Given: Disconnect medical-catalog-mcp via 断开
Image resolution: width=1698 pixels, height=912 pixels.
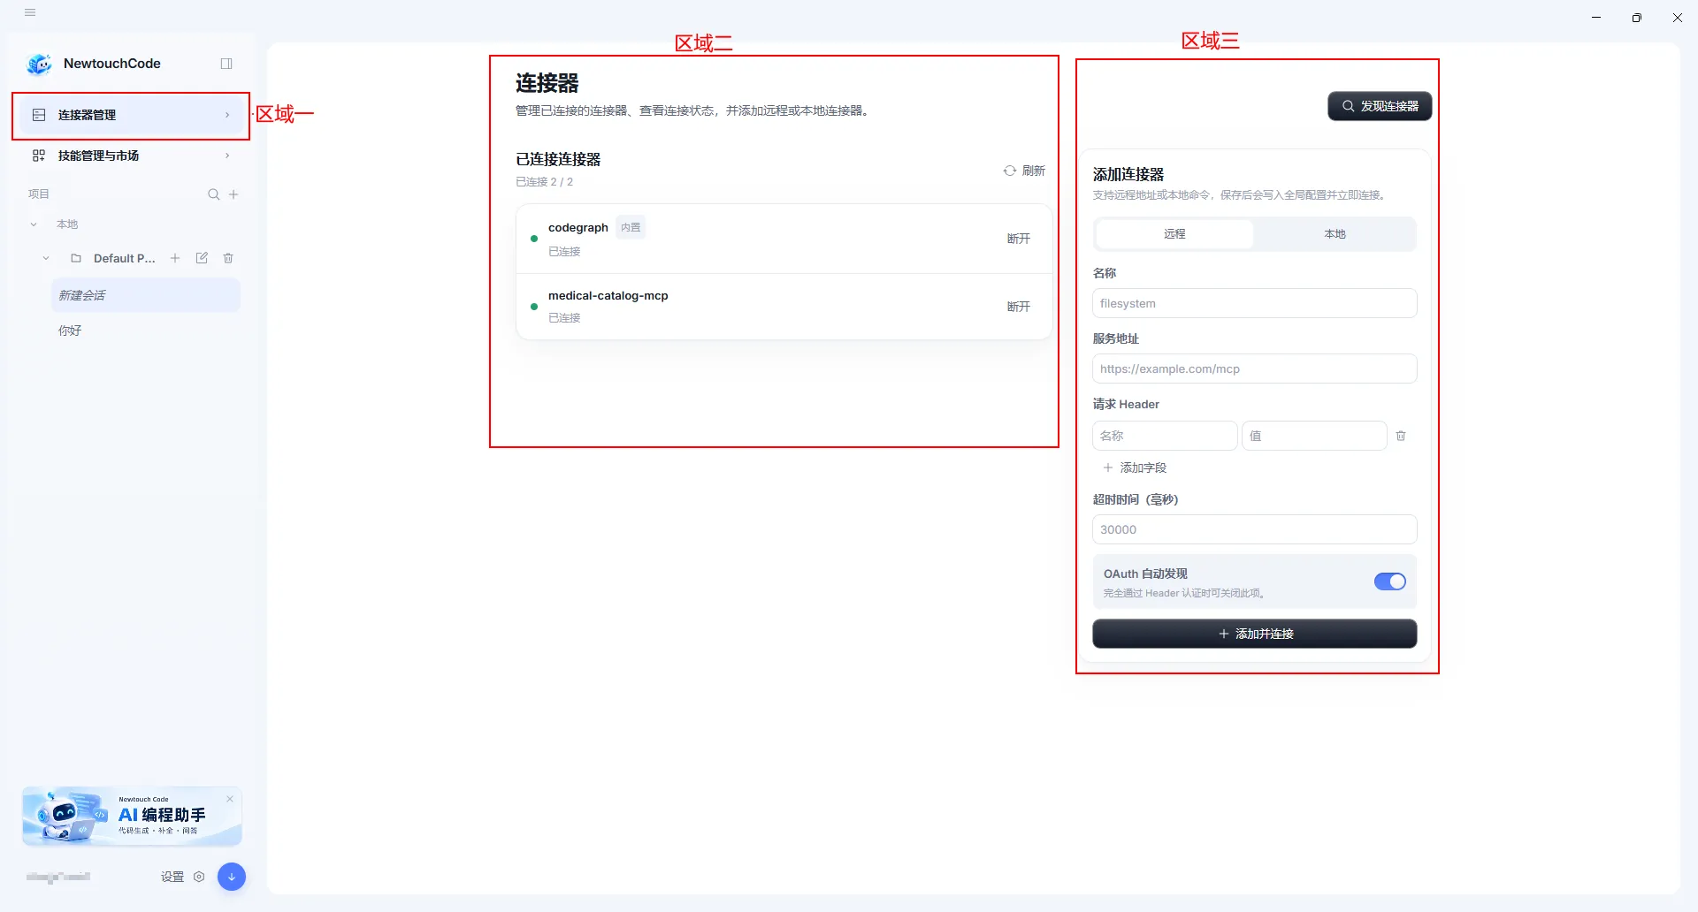Looking at the screenshot, I should [1019, 307].
